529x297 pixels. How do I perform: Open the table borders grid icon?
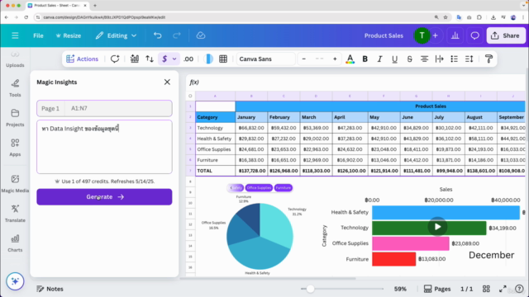click(x=223, y=59)
